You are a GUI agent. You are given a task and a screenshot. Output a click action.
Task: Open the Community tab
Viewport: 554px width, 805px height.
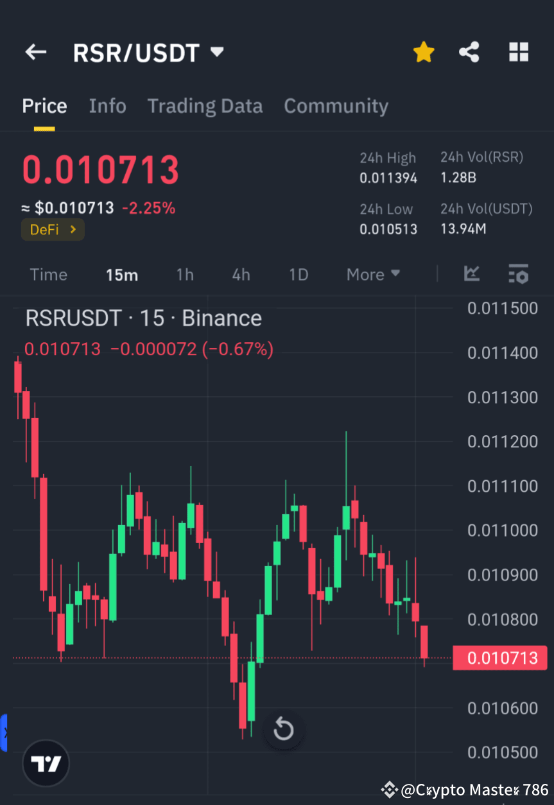(336, 106)
